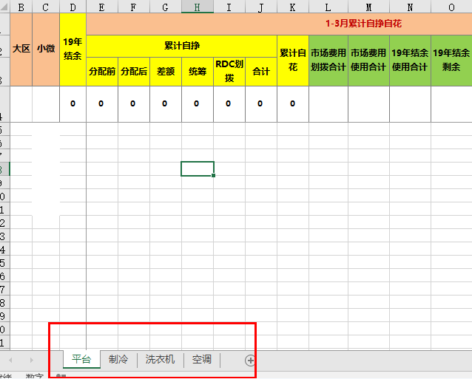
Task: Open the 制冷 sheet tab
Action: 118,359
